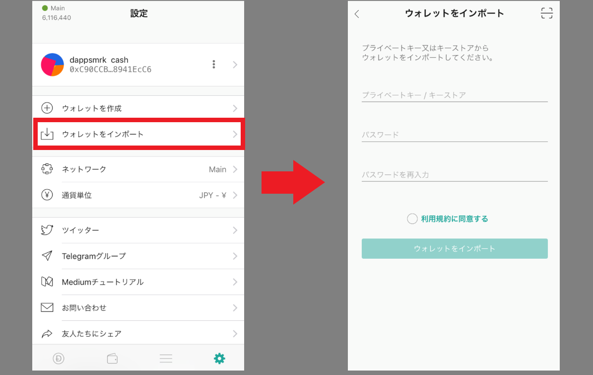Viewport: 593px width, 375px height.
Task: Open chevron on お問い合わせ row
Action: [x=235, y=307]
